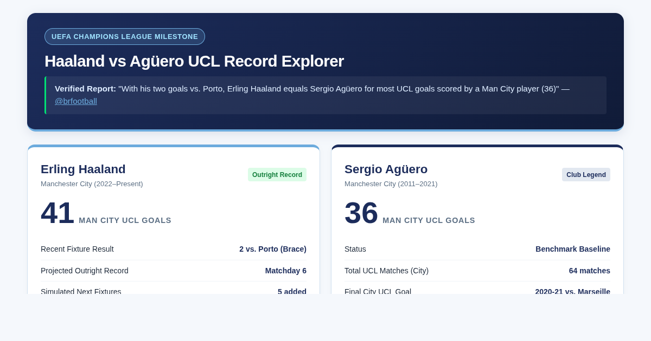Click the Club Legend badge on Agüero card
This screenshot has width=651, height=341.
(586, 174)
